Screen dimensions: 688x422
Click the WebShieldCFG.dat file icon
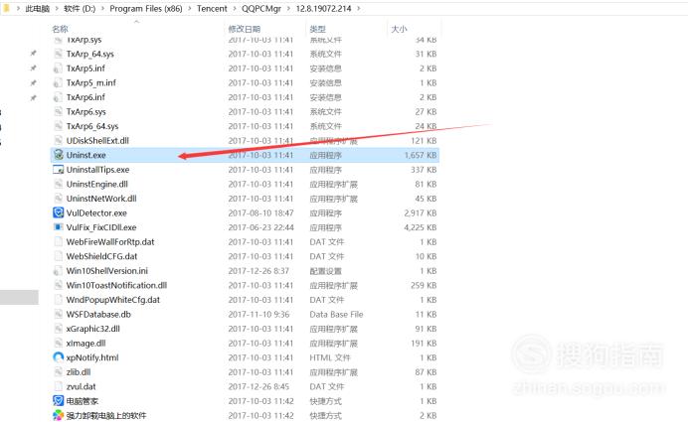pos(58,256)
